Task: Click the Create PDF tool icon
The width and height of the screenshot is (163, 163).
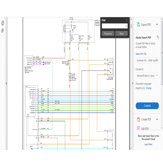Action: pyautogui.click(x=139, y=119)
